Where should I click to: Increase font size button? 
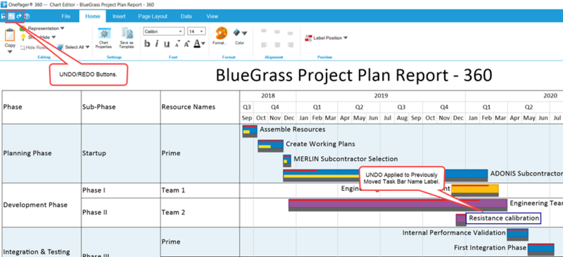186,44
